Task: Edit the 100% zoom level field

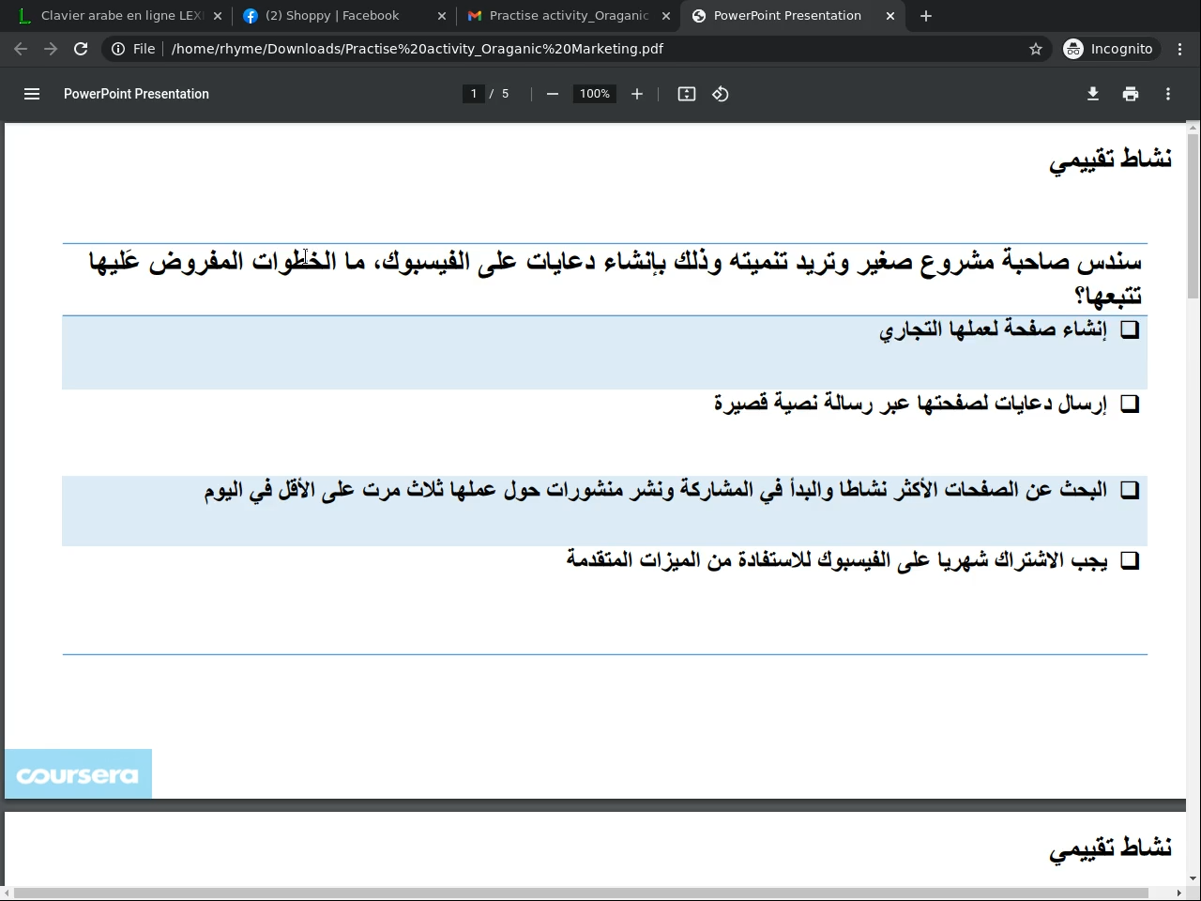Action: (x=595, y=94)
